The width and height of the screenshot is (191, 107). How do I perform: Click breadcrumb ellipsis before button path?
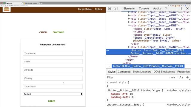(109, 67)
